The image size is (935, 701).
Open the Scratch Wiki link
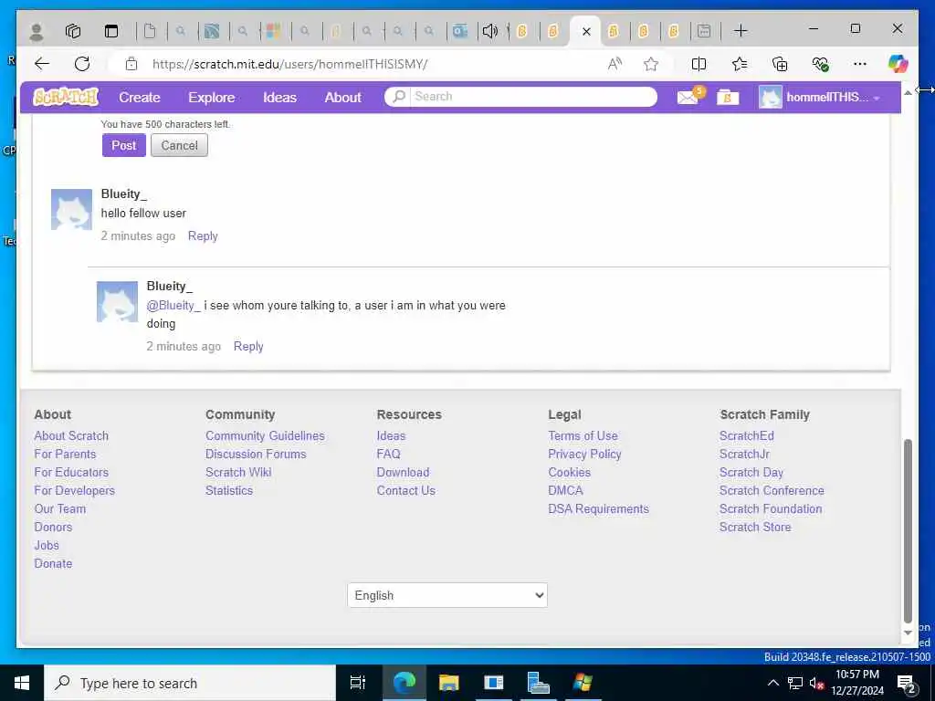click(x=238, y=472)
